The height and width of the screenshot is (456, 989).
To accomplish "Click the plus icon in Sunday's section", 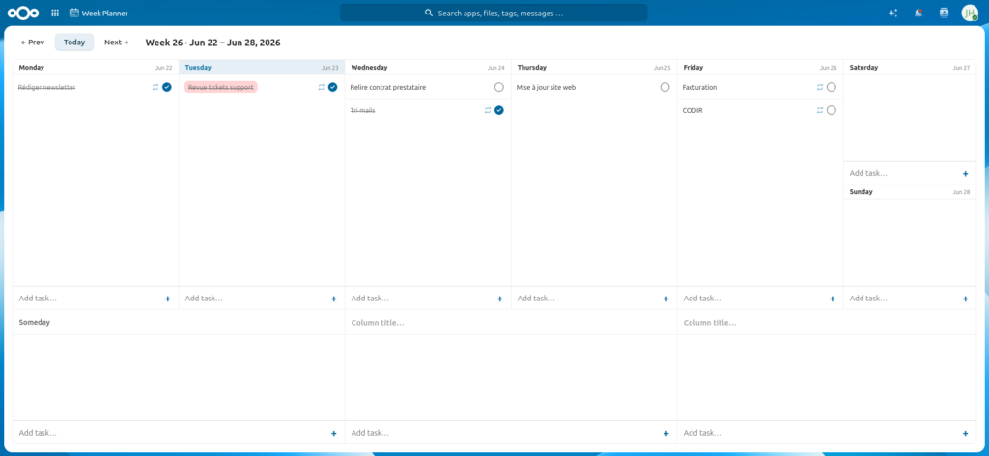I will [965, 299].
